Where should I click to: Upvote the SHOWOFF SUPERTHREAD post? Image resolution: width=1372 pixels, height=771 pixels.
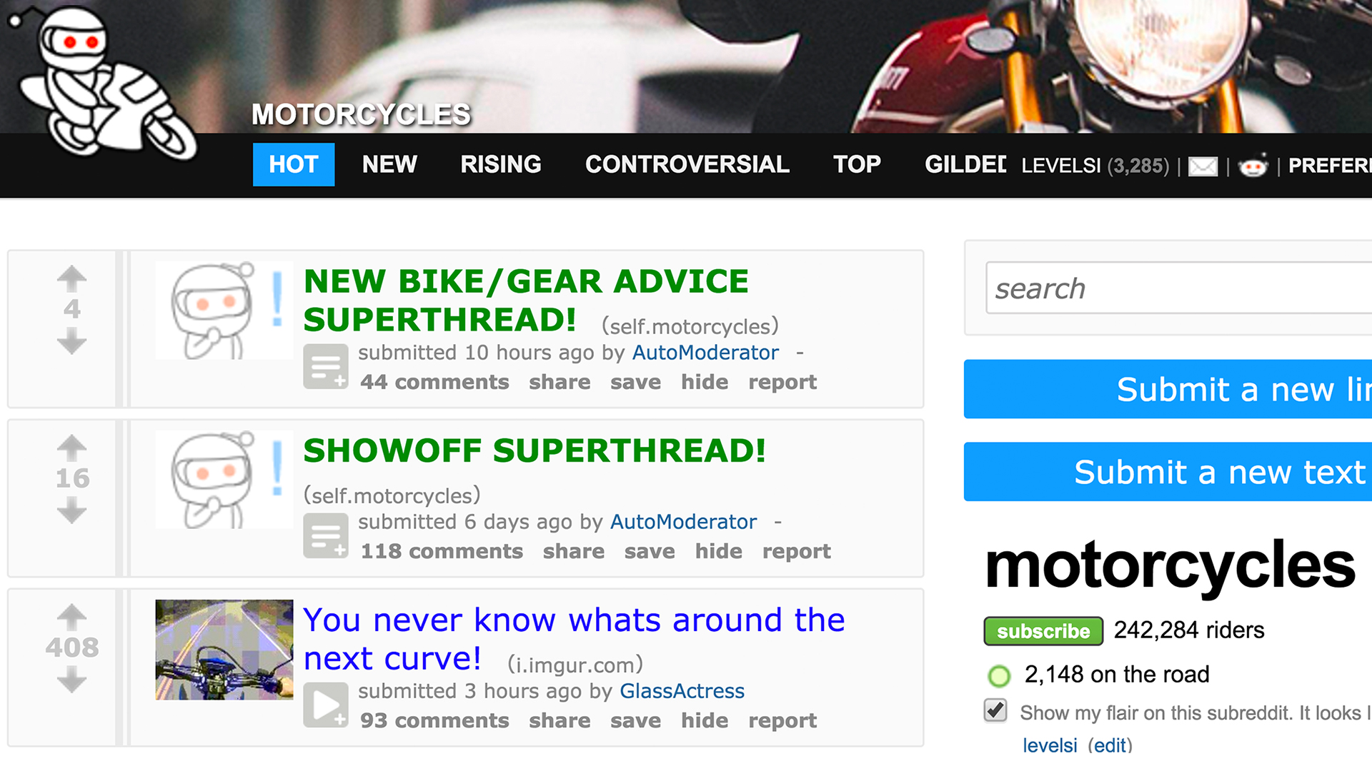pos(71,448)
